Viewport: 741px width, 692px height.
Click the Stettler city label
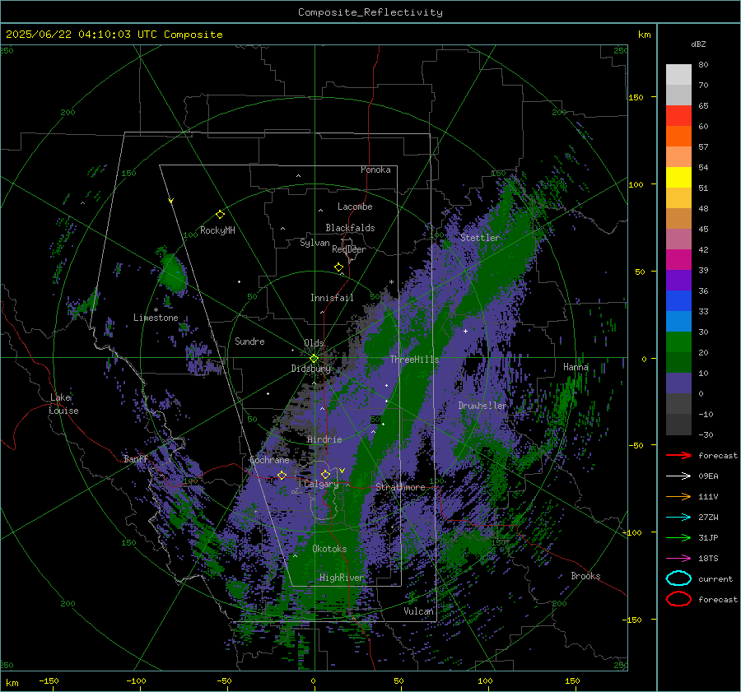480,238
